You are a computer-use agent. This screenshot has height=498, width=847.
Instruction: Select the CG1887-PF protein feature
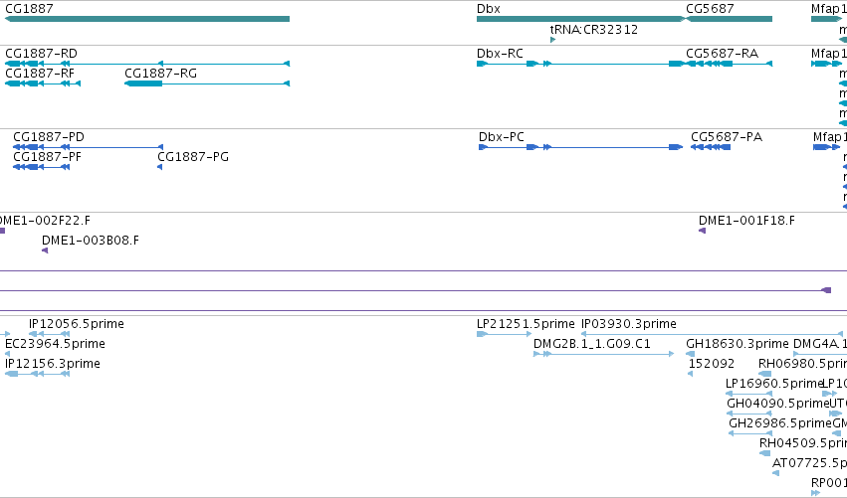click(x=42, y=167)
